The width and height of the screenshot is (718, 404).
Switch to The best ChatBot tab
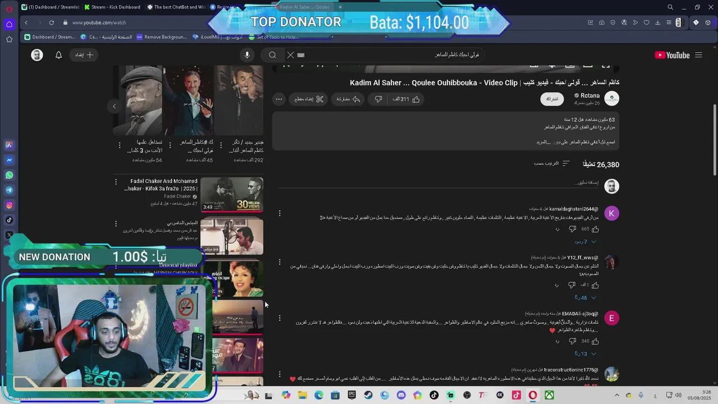click(176, 7)
